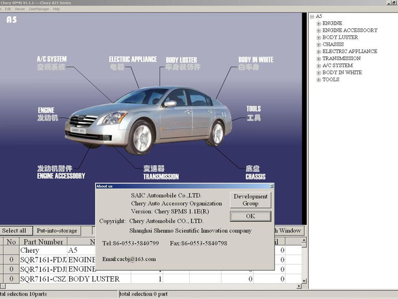Select the A5 cell in parts table
Screen dimensions: 398x299
coord(82,251)
